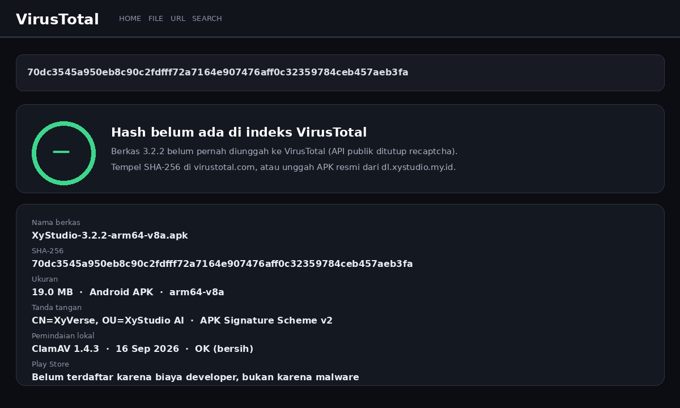Open the FILE nav item
The image size is (680, 408).
coord(156,19)
